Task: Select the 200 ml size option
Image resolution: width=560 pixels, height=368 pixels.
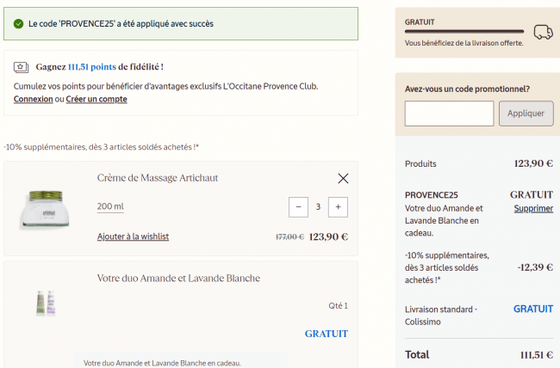Action: [110, 206]
